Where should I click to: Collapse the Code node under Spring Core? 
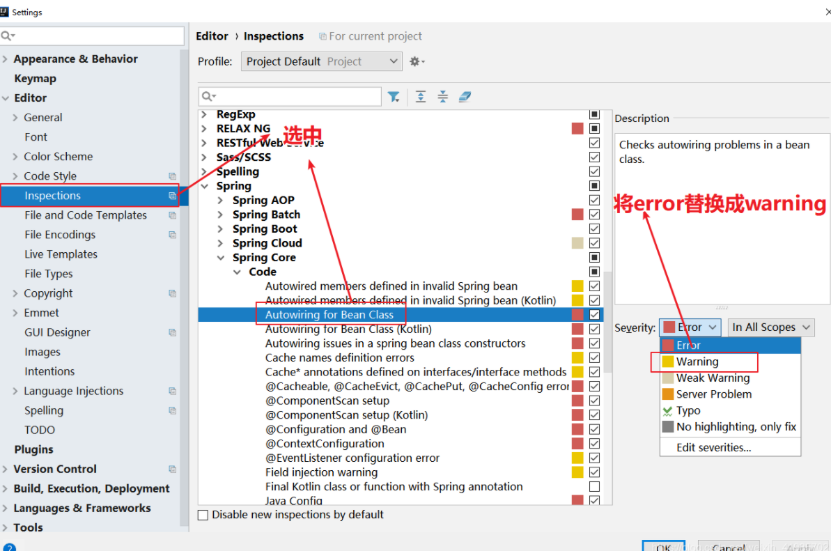238,272
